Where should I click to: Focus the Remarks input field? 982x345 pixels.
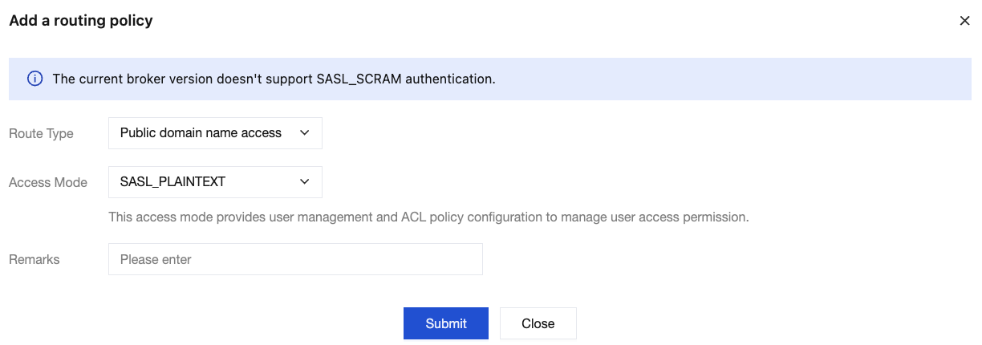[294, 259]
